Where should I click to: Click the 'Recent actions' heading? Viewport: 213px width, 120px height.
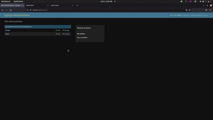84,28
